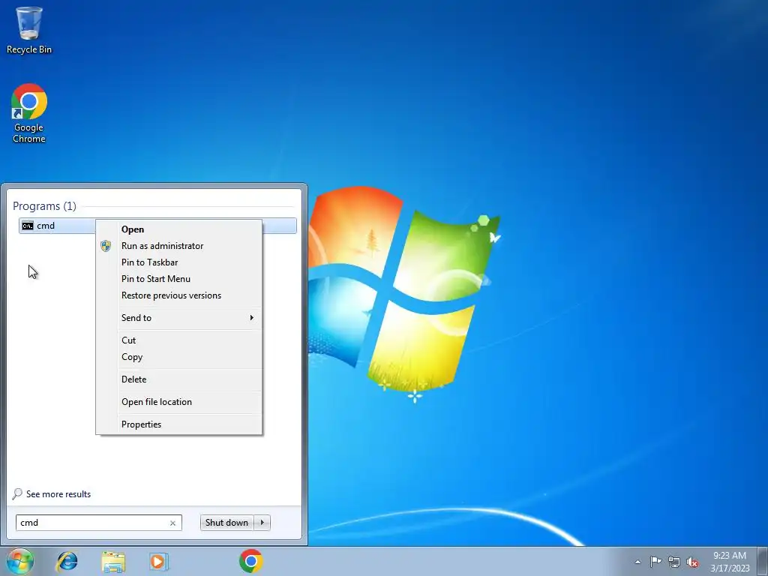Image resolution: width=768 pixels, height=576 pixels.
Task: Open Windows Media Player from the taskbar
Action: pos(159,561)
